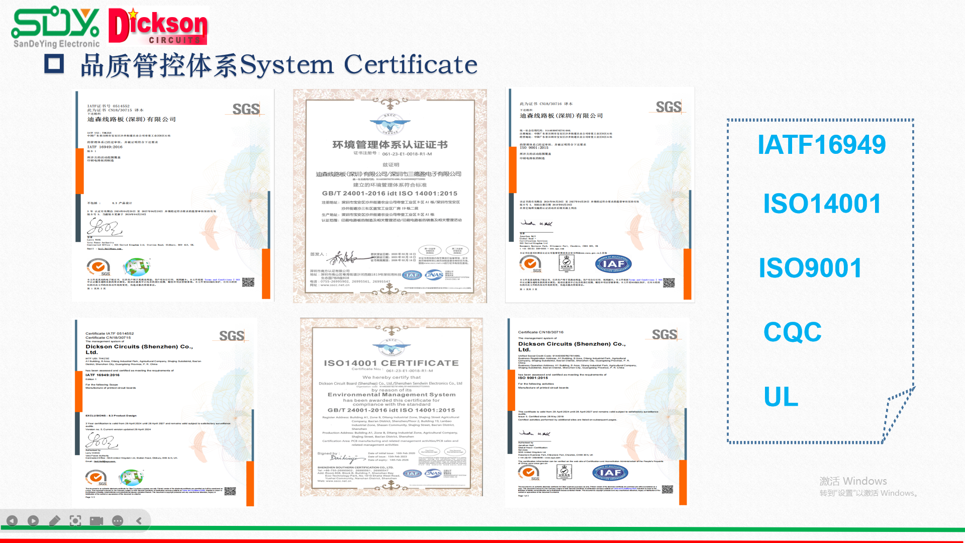
Task: Click the 'UL' text
Action: tap(781, 397)
